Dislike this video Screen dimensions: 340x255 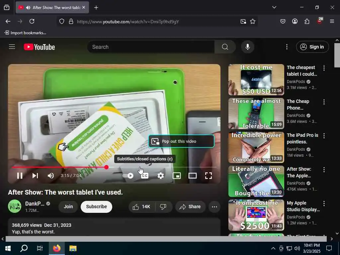[163, 207]
